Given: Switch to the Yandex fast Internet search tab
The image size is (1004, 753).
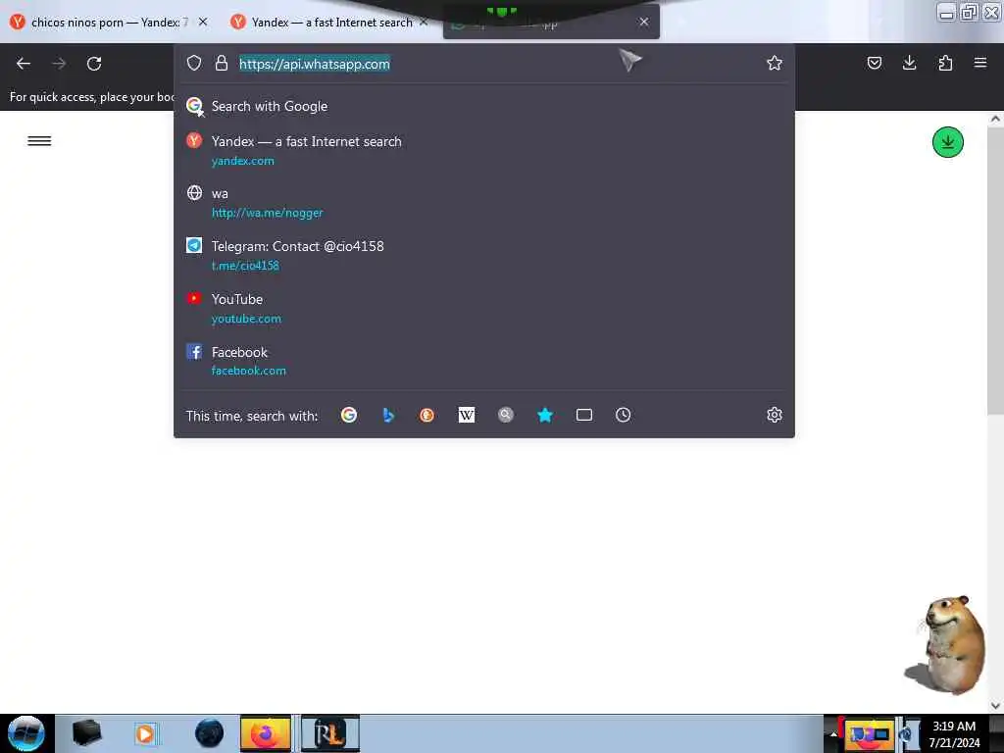Looking at the screenshot, I should tap(322, 23).
